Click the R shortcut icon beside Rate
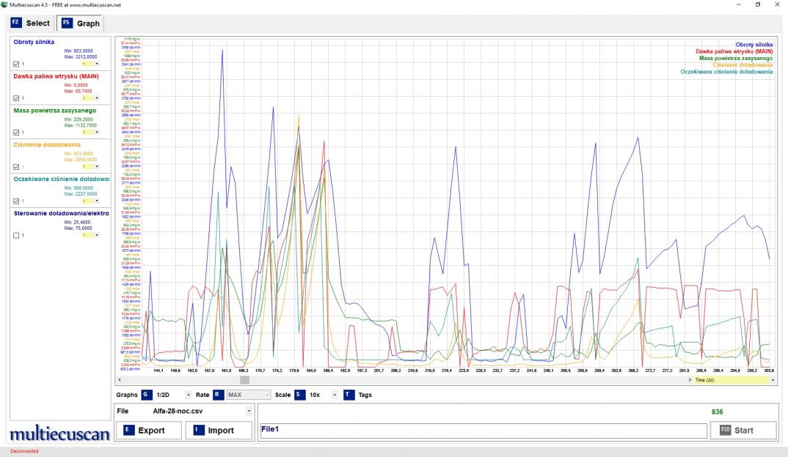The width and height of the screenshot is (788, 457). (x=219, y=395)
